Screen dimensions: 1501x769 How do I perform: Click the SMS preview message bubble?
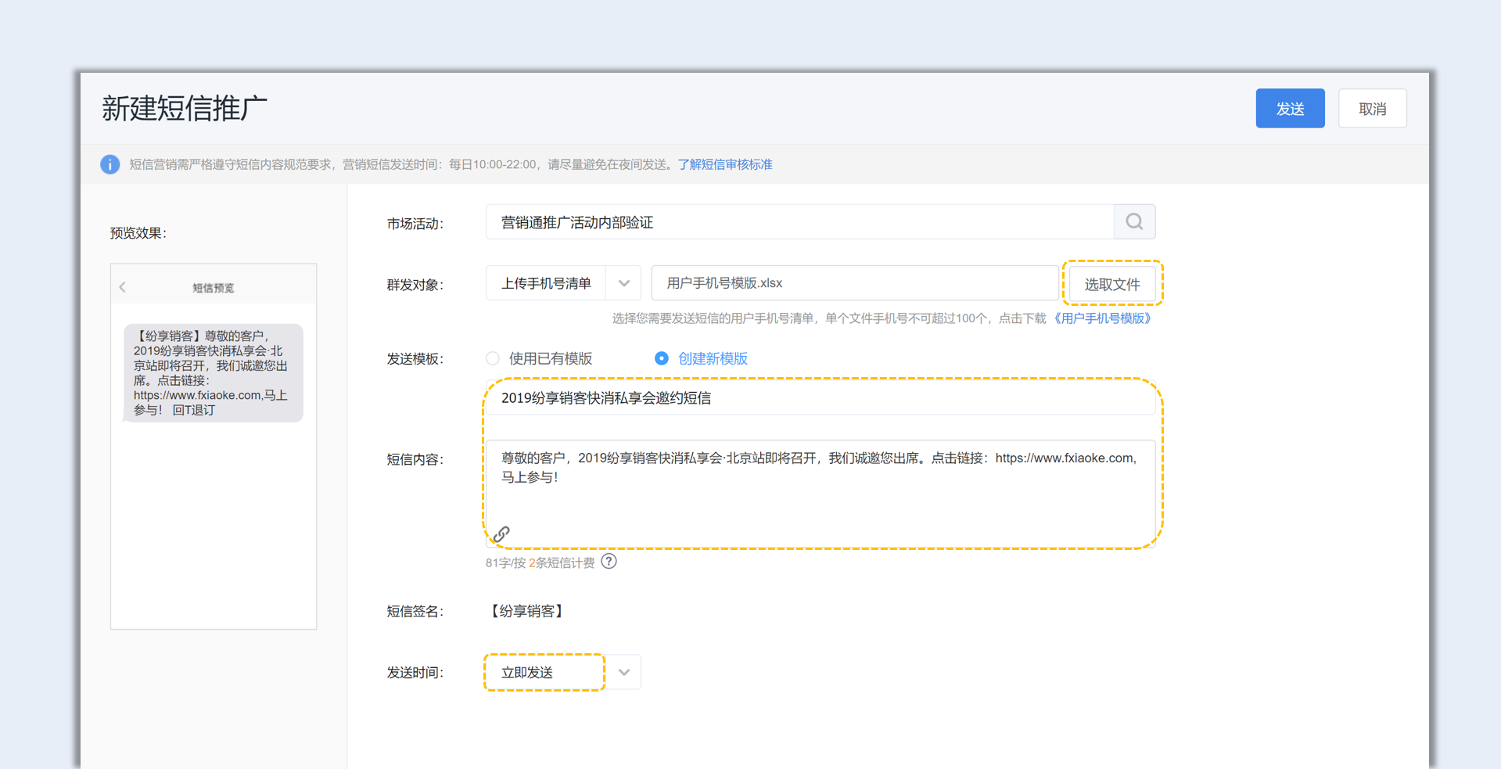coord(213,372)
